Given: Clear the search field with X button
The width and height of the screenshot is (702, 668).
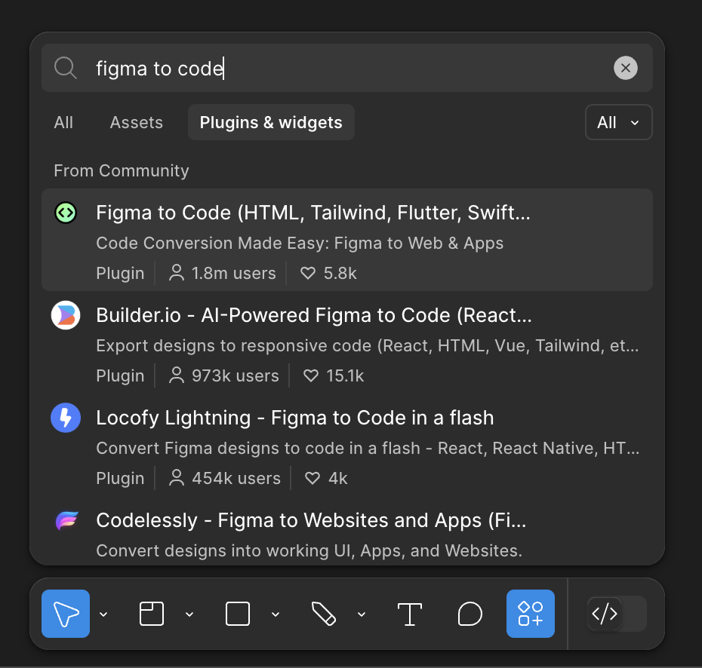Looking at the screenshot, I should click(x=626, y=68).
